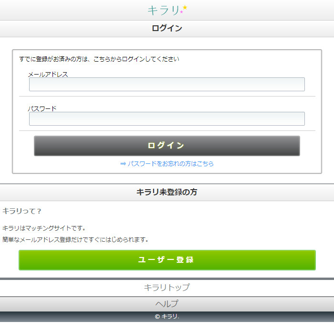This screenshot has height=333, width=334.
Task: Click the gray ログイン button
Action: coord(167,146)
